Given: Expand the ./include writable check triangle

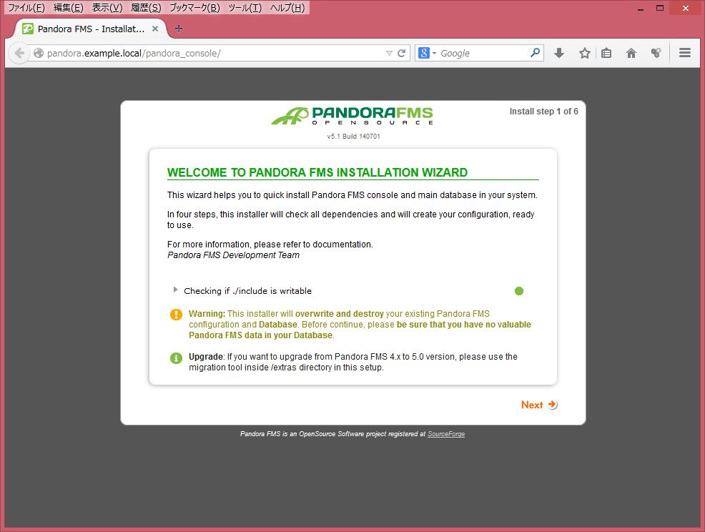Looking at the screenshot, I should pos(175,290).
